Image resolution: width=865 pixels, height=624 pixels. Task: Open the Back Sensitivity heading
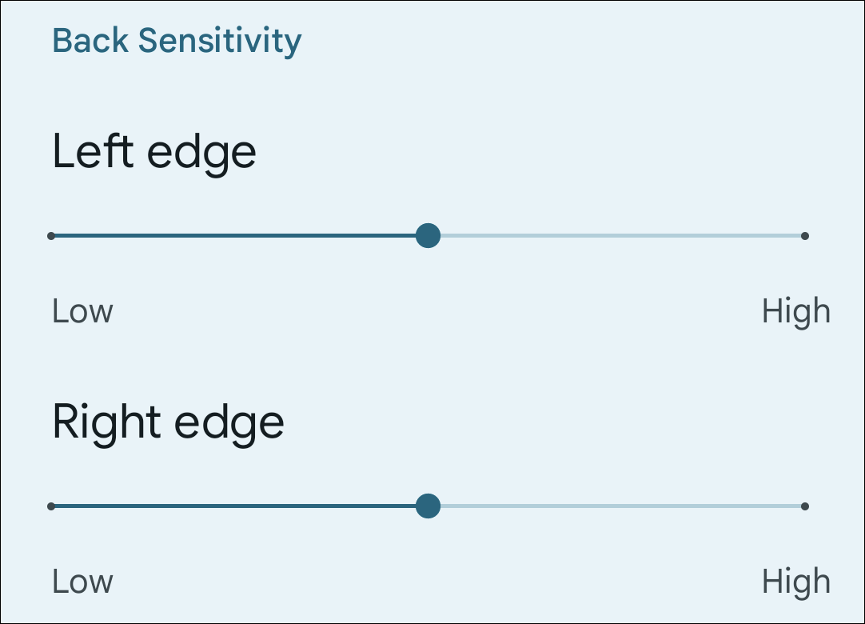pyautogui.click(x=177, y=40)
